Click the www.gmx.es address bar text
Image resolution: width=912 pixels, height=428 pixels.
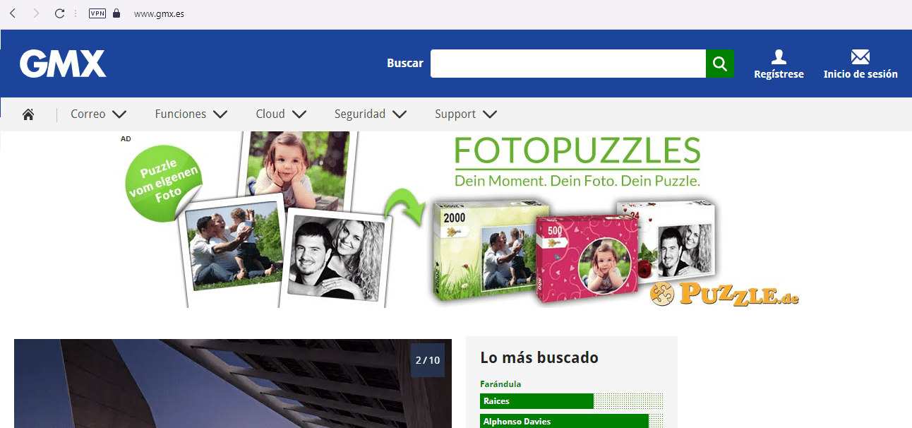(159, 13)
